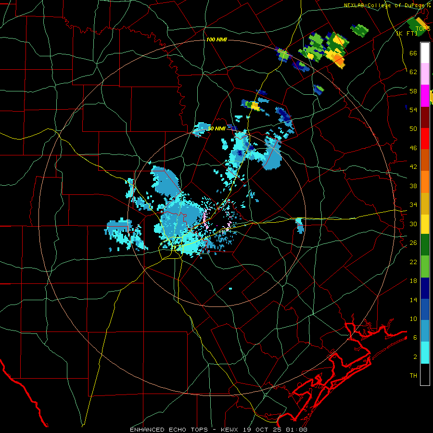
Task: Click the "50 NMI" range ring label
Action: pos(216,128)
